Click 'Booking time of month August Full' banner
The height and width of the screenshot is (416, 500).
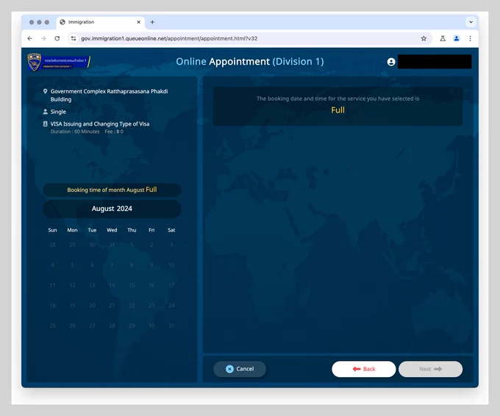click(x=112, y=190)
